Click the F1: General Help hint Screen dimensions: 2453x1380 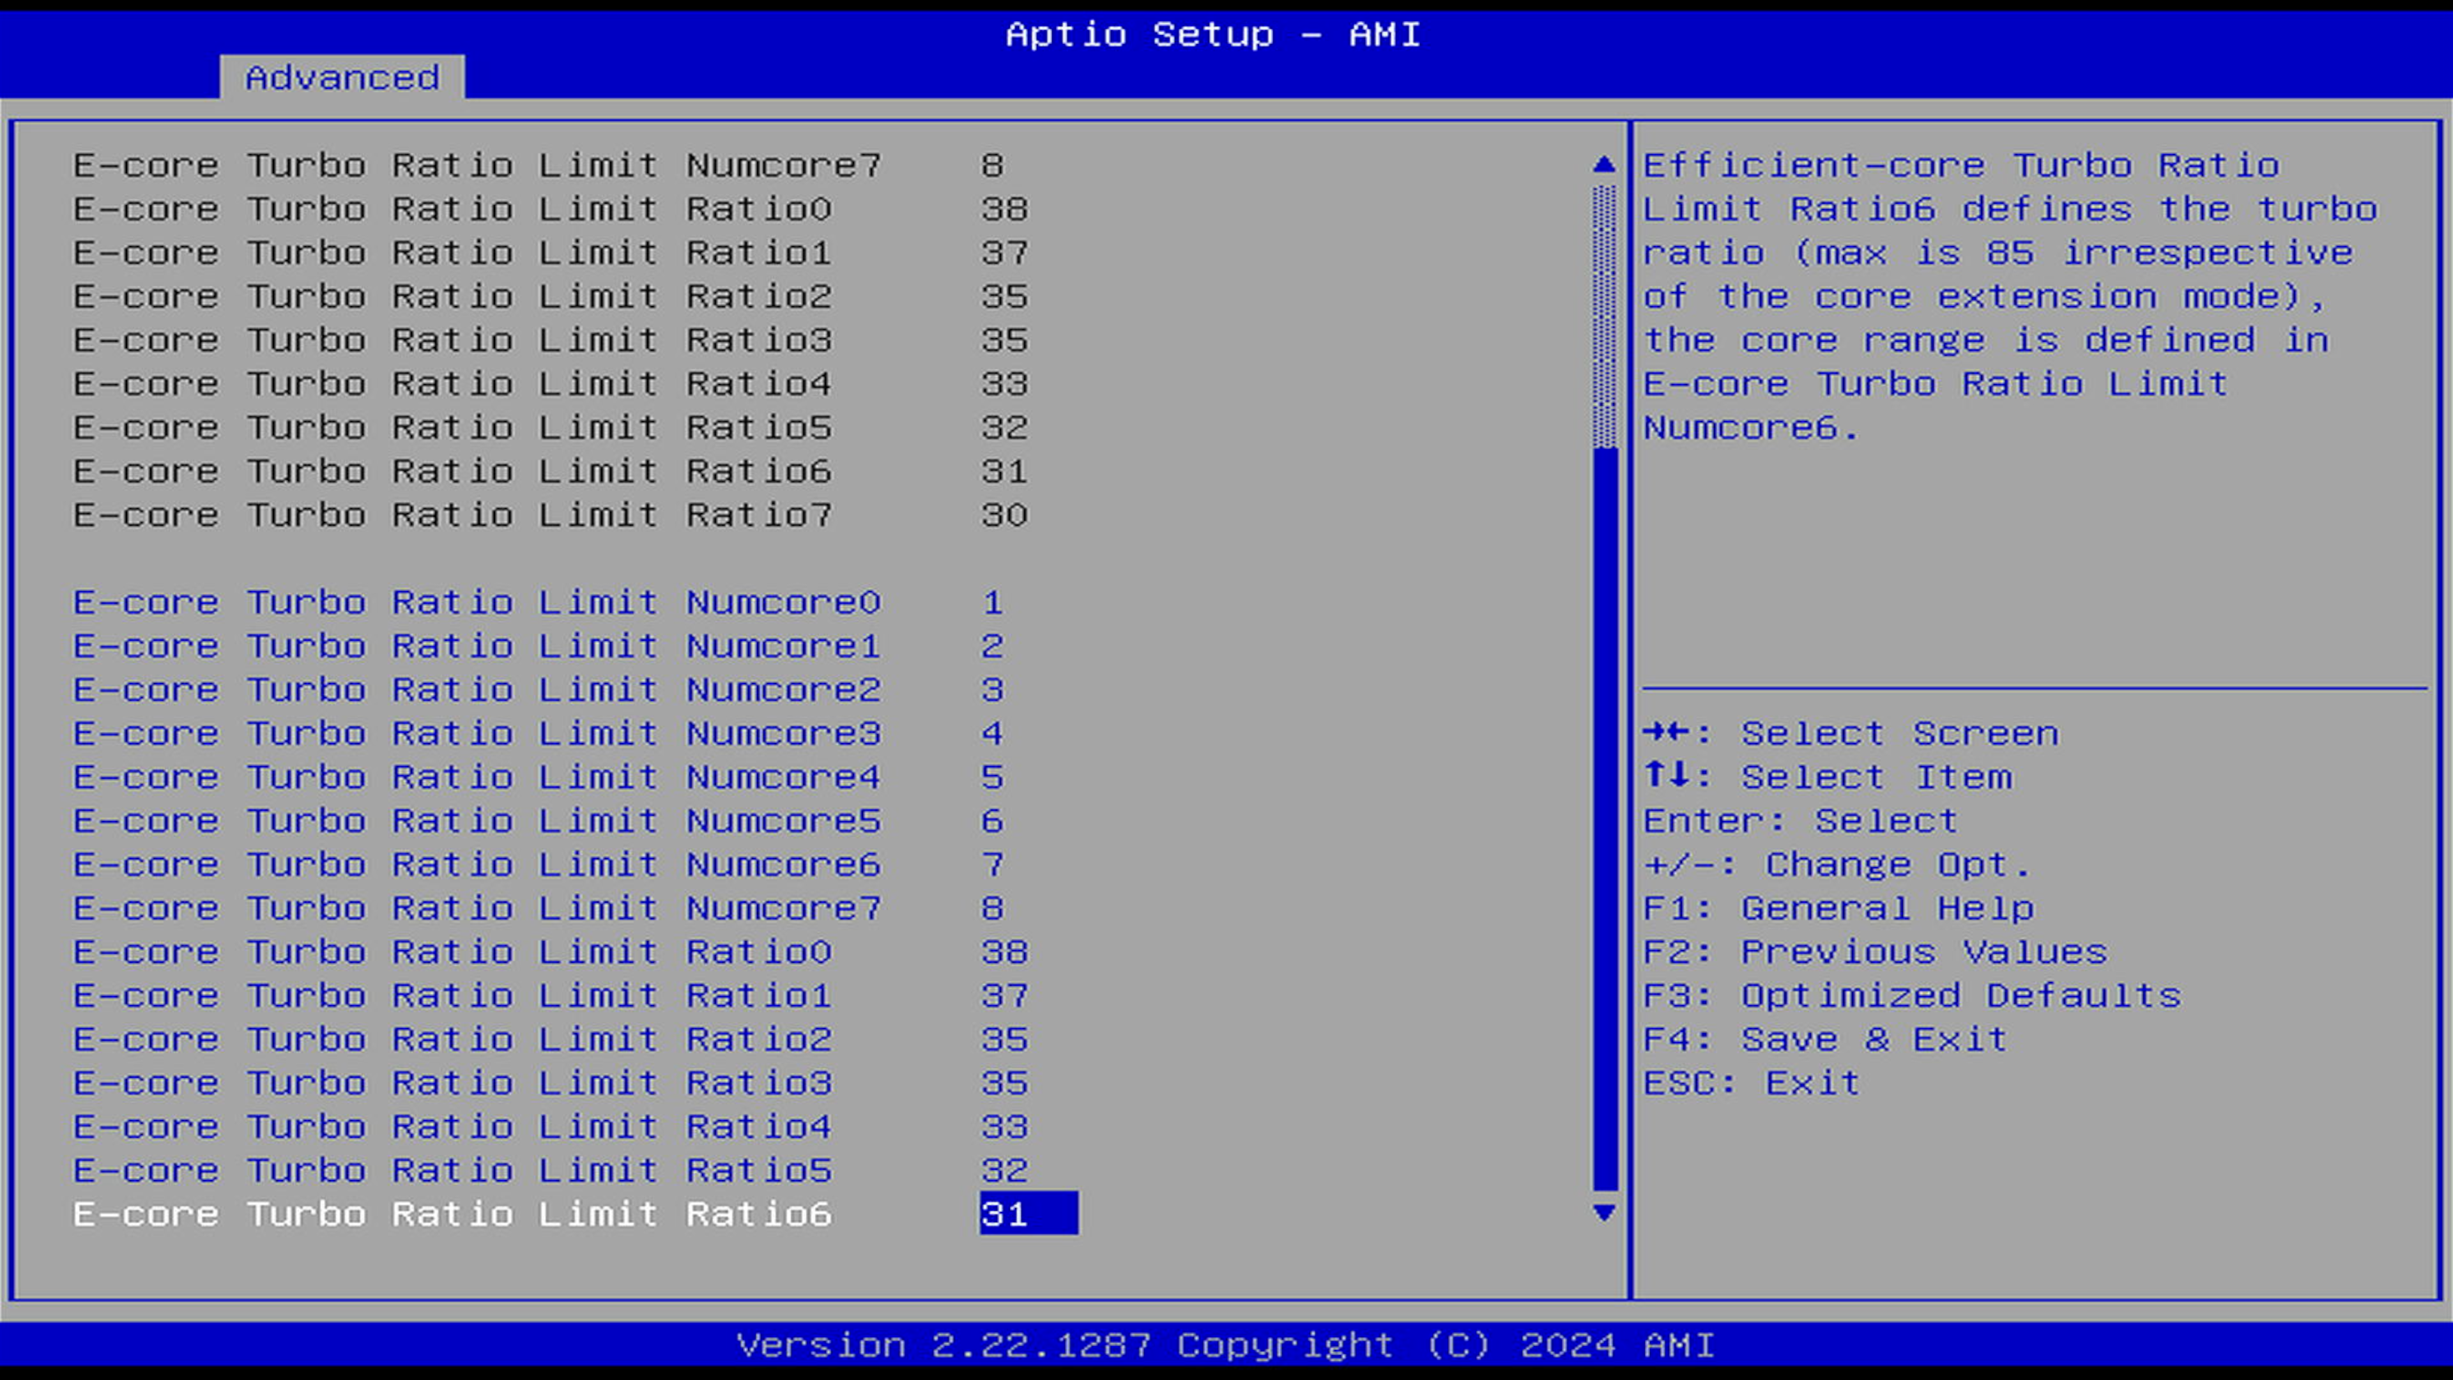(1838, 908)
